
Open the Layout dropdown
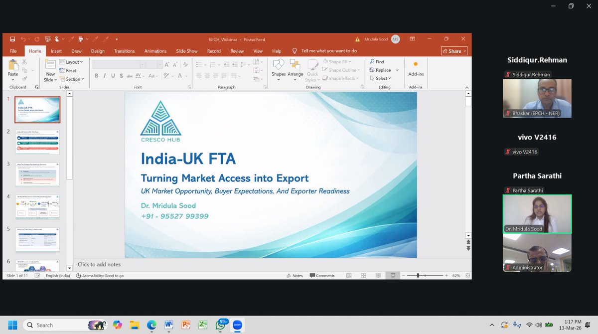pos(71,62)
